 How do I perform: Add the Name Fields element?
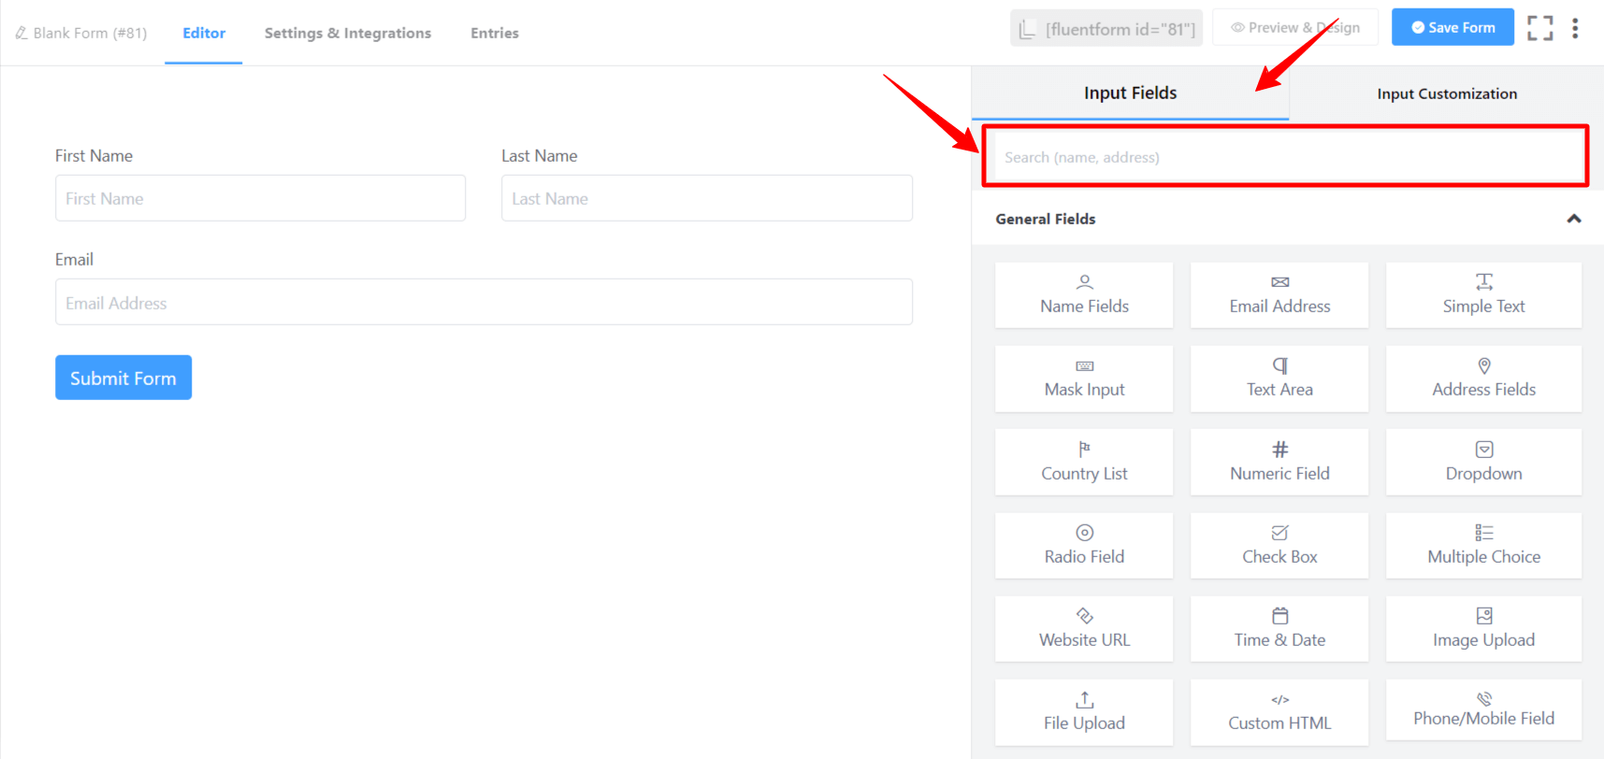pyautogui.click(x=1084, y=295)
